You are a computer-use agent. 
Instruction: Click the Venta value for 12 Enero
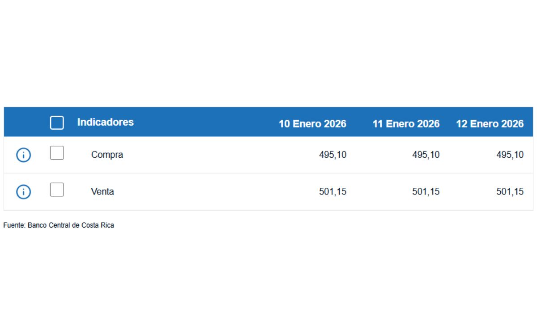pos(511,191)
